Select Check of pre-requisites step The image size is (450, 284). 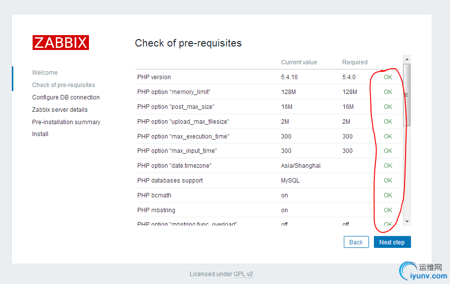coord(64,85)
